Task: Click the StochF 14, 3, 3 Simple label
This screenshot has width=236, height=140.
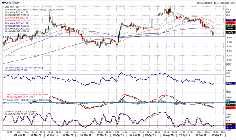Action: [x=20, y=112]
